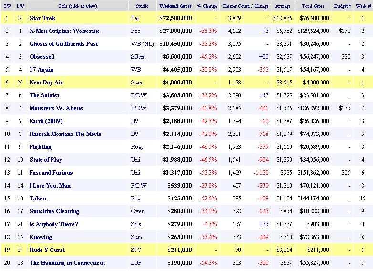Screen dimensions: 373x271
Task: Click X-Men Origins: Wolverine title
Action: (64, 31)
